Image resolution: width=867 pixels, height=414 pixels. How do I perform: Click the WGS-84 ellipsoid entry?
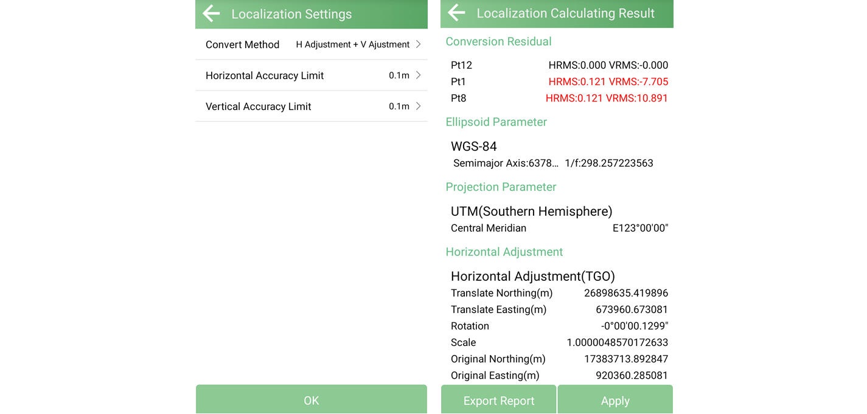click(x=474, y=147)
